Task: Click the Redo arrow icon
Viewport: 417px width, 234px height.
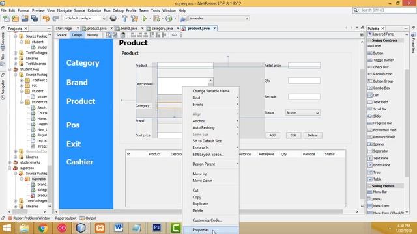Action: click(55, 19)
